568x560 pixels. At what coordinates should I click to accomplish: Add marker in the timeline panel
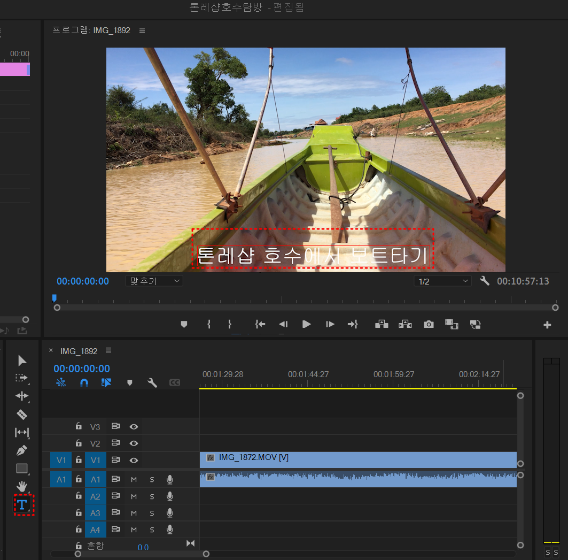pyautogui.click(x=130, y=382)
